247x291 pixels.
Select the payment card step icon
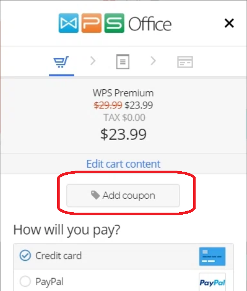tap(185, 62)
